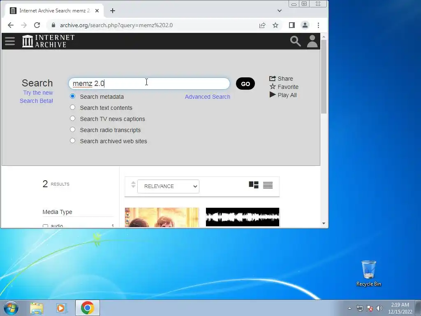The width and height of the screenshot is (421, 316).
Task: Check the audio media type filter
Action: click(45, 226)
